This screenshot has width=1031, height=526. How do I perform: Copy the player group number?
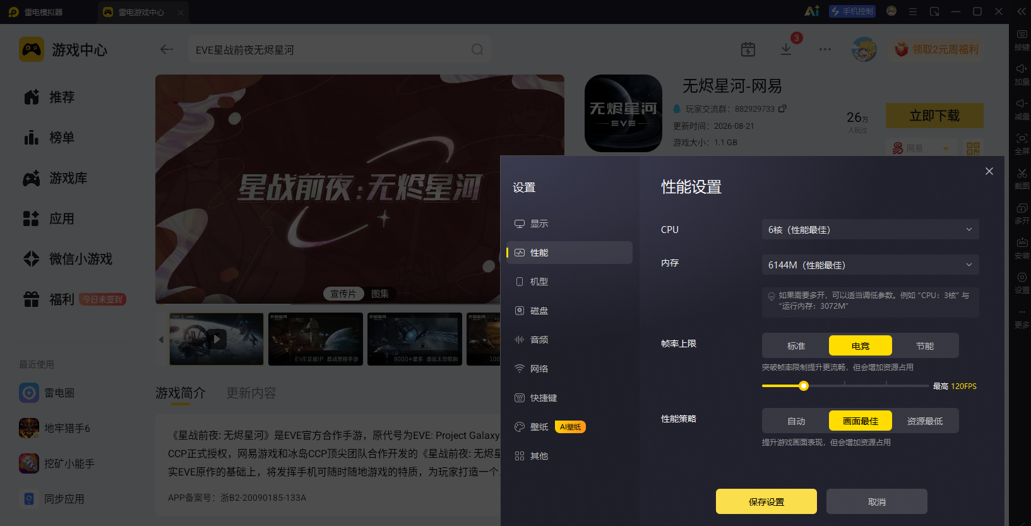tap(782, 109)
